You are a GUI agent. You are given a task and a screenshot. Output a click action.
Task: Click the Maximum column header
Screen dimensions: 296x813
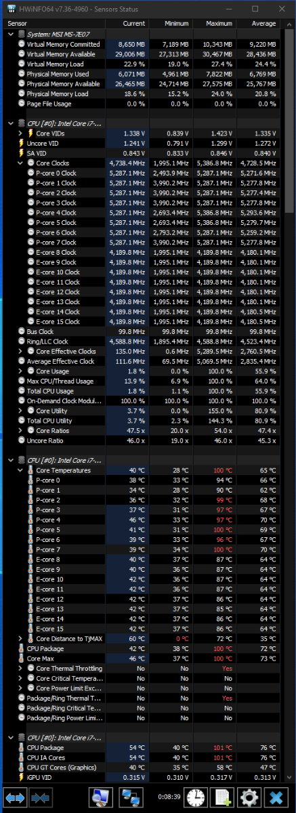(215, 23)
